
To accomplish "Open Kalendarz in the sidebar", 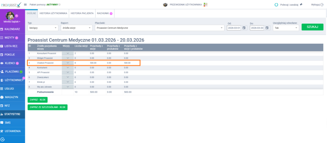I will pos(12,29).
